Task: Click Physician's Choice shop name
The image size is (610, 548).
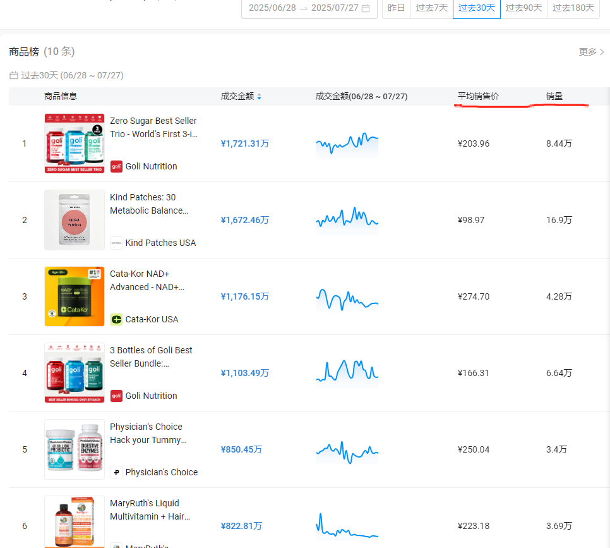Action: coord(162,472)
